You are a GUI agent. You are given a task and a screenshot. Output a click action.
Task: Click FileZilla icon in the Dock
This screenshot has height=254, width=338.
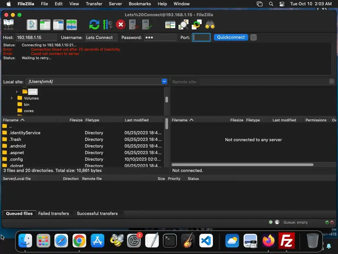point(287,241)
